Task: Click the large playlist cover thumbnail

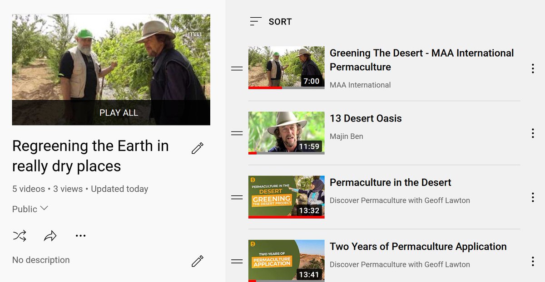Action: 111,69
